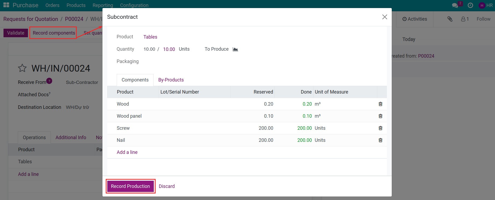Open the Purchase app home
Viewport: 495px width, 200px height.
tap(26, 5)
